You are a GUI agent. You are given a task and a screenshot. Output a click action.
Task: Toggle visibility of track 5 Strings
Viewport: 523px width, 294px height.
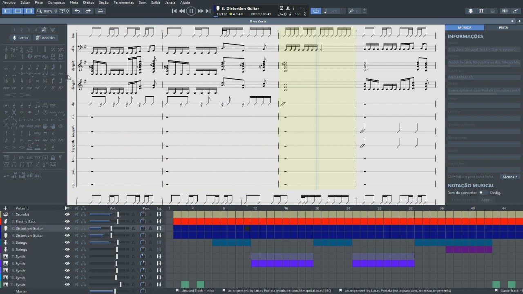coord(67,243)
